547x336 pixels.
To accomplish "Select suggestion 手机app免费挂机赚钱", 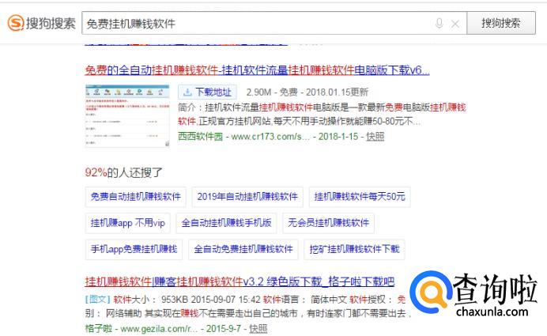I will click(134, 249).
